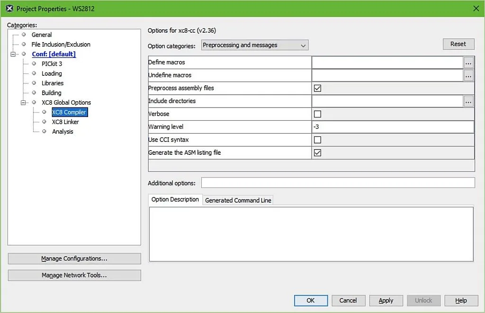The width and height of the screenshot is (485, 313).
Task: Click the Loading category icon
Action: click(x=34, y=73)
